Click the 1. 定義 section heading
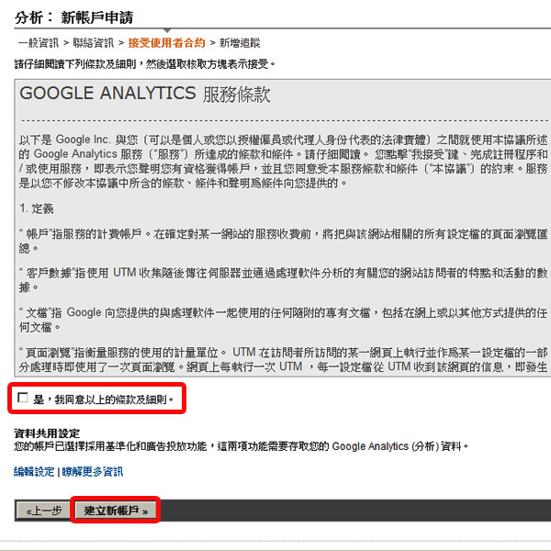Image resolution: width=551 pixels, height=551 pixels. click(37, 208)
